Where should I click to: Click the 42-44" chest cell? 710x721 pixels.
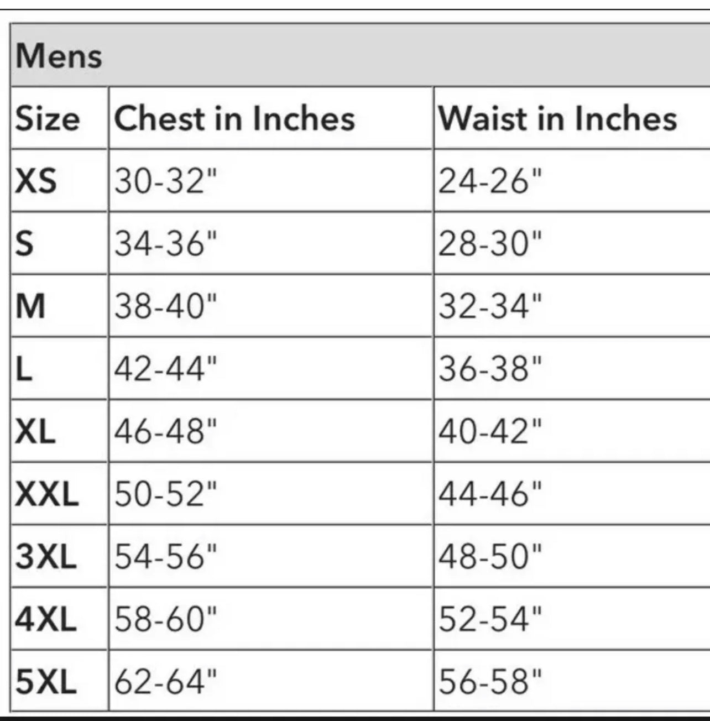click(x=166, y=369)
